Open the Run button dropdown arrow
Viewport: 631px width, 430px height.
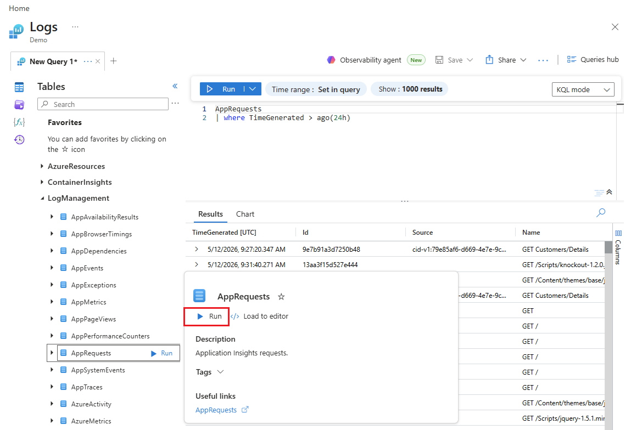pos(252,89)
